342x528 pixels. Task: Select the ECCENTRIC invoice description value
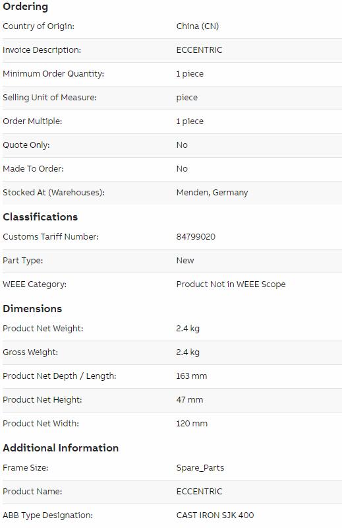[199, 50]
